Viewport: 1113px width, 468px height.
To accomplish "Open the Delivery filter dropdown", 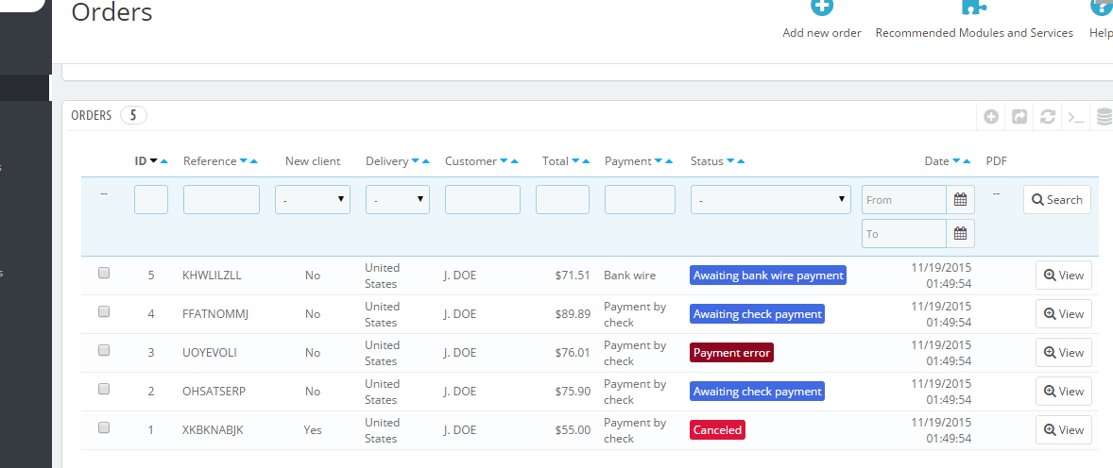I will point(398,200).
